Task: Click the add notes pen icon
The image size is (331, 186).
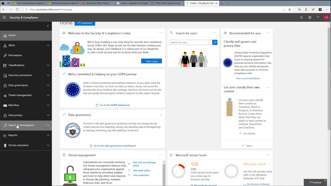Action: pos(306,10)
